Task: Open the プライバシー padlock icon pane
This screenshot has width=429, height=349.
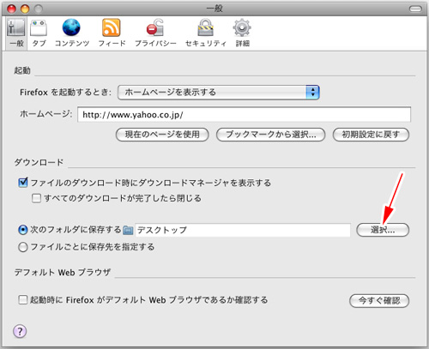Action: (x=155, y=33)
